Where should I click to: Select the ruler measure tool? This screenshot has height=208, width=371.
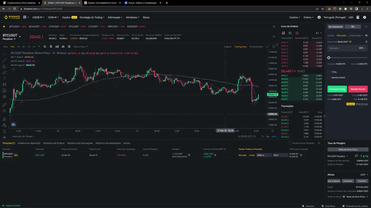[4, 105]
